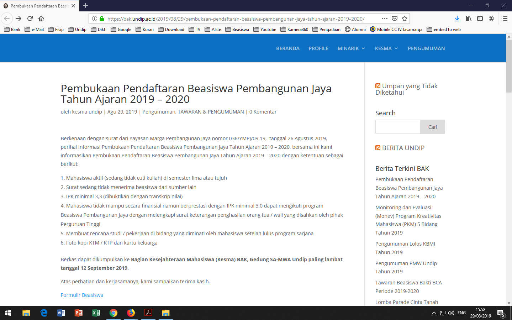Viewport: 512px width, 320px height.
Task: Expand the KESMA navigation dropdown
Action: click(x=386, y=48)
